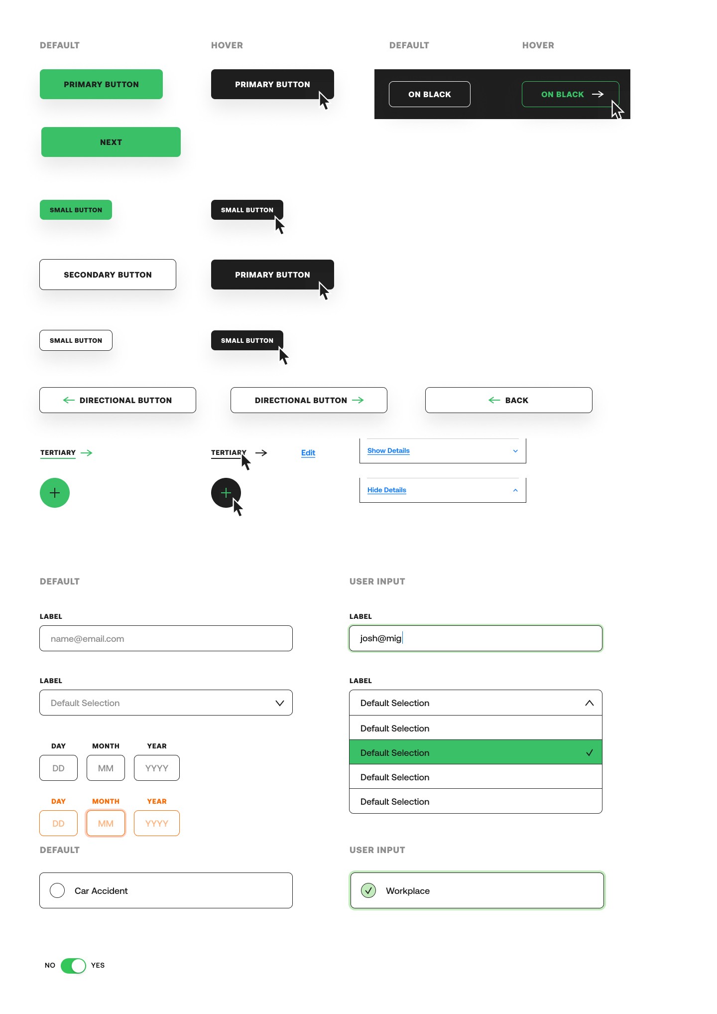Expand the Show Details chevron

point(515,451)
